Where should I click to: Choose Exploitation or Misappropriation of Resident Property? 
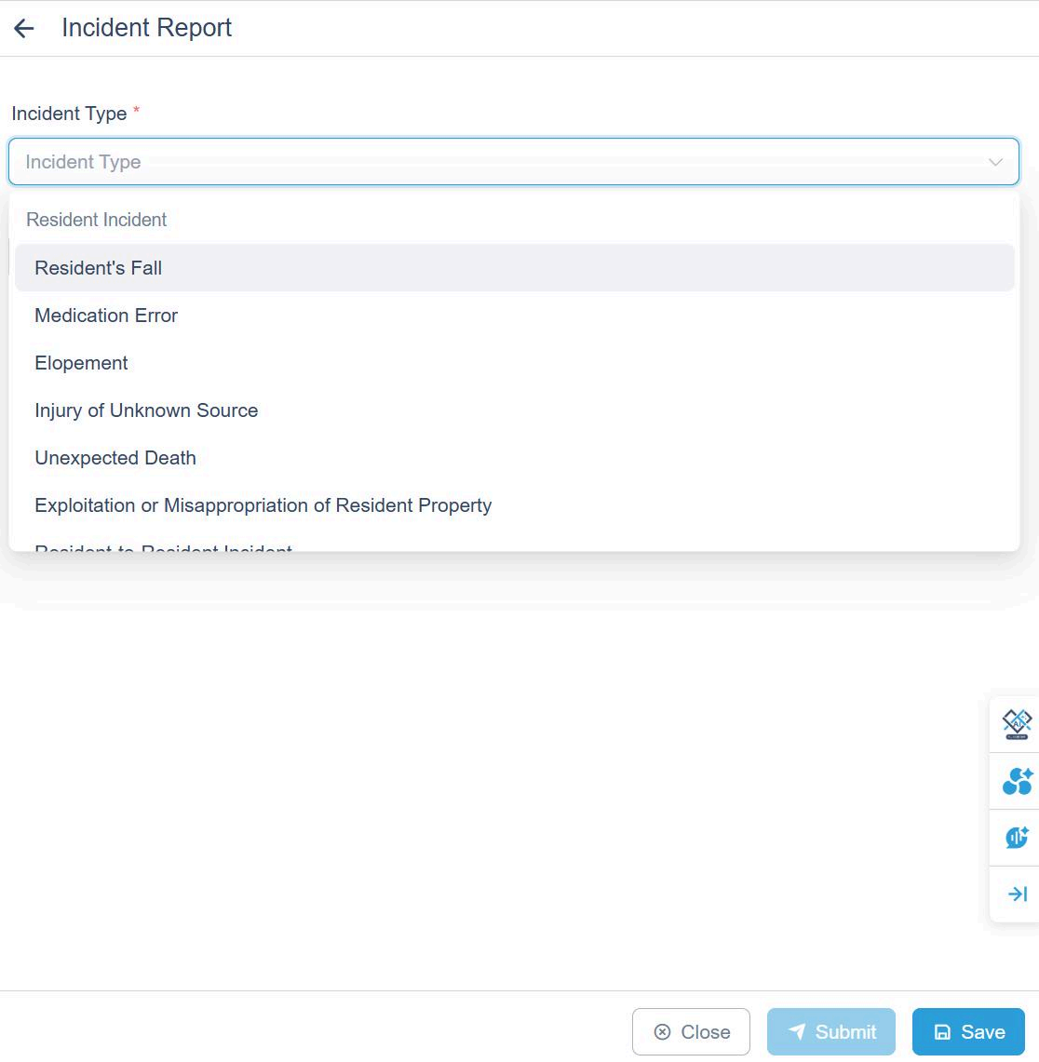click(x=263, y=505)
